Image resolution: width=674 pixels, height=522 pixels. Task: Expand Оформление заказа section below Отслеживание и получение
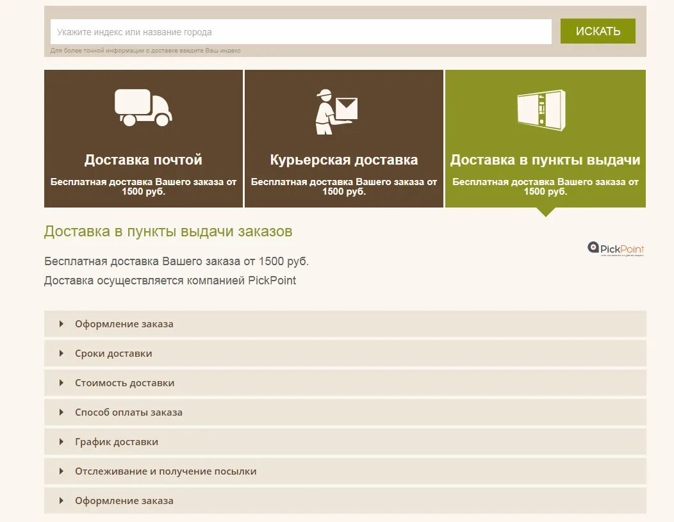coord(345,500)
